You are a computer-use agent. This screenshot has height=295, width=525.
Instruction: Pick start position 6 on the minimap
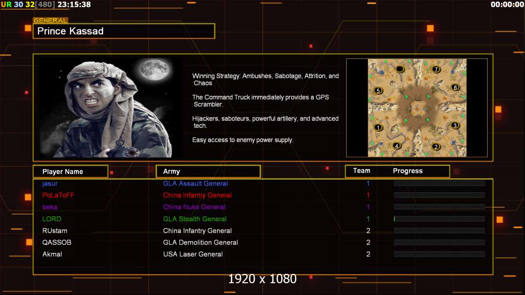pos(455,88)
